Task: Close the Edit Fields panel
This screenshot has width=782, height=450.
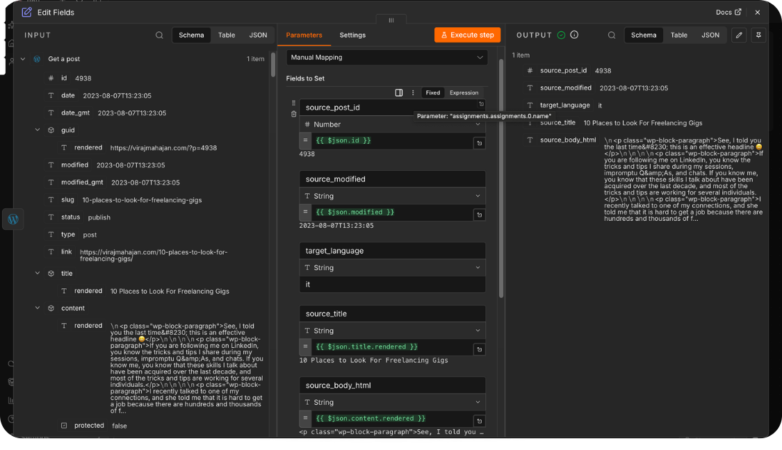Action: (758, 12)
